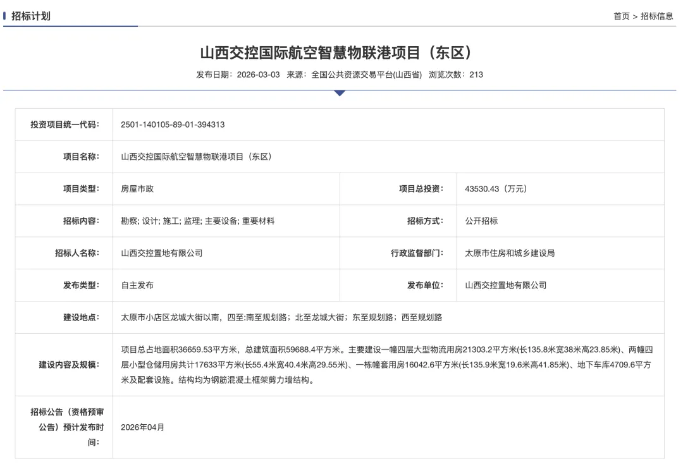
Task: Select project code 2501-140105-89-01-394313
Action: 173,125
